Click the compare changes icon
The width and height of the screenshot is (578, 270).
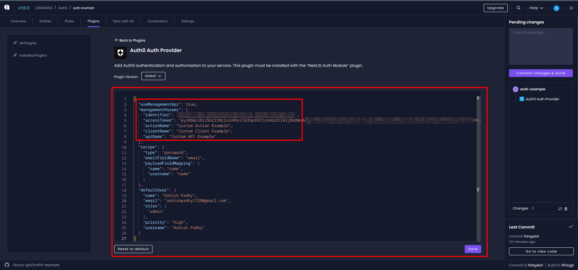(x=560, y=209)
